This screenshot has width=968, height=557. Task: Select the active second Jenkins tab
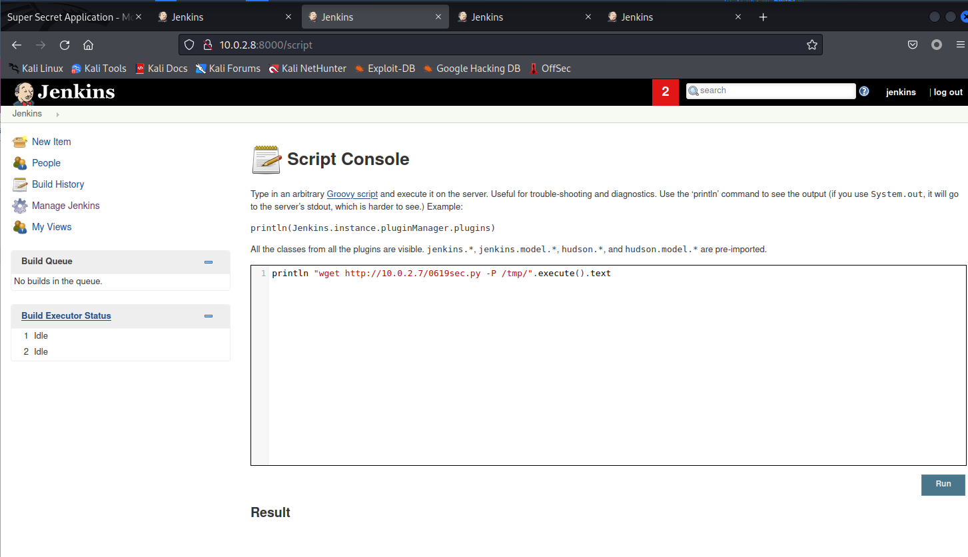click(x=375, y=17)
